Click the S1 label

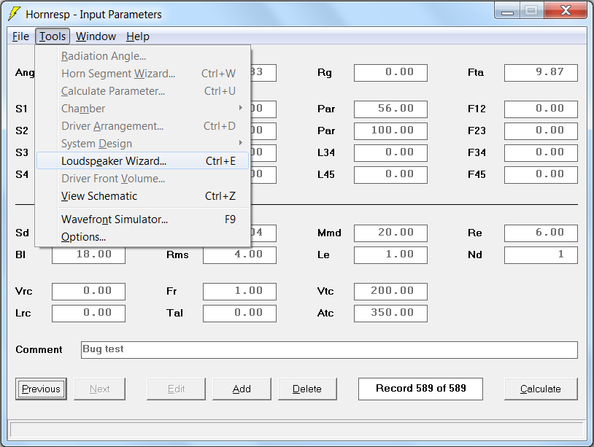point(22,109)
